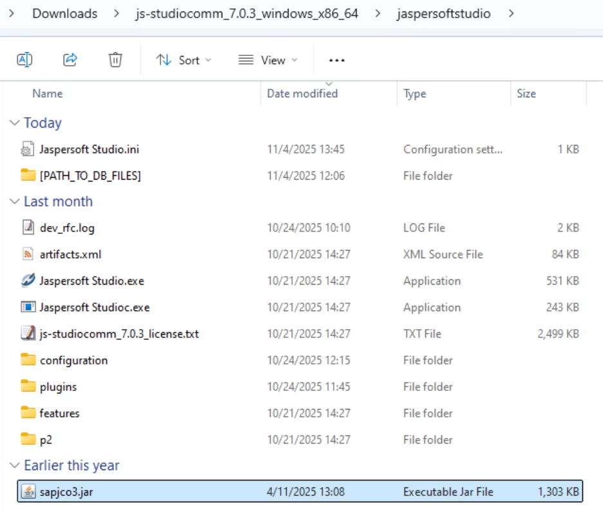
Task: Click the Delete trash can icon
Action: pyautogui.click(x=115, y=60)
